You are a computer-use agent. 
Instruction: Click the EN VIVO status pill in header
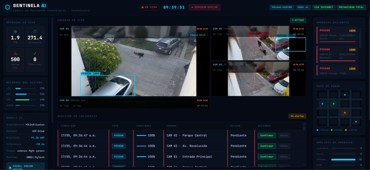[x=149, y=7]
